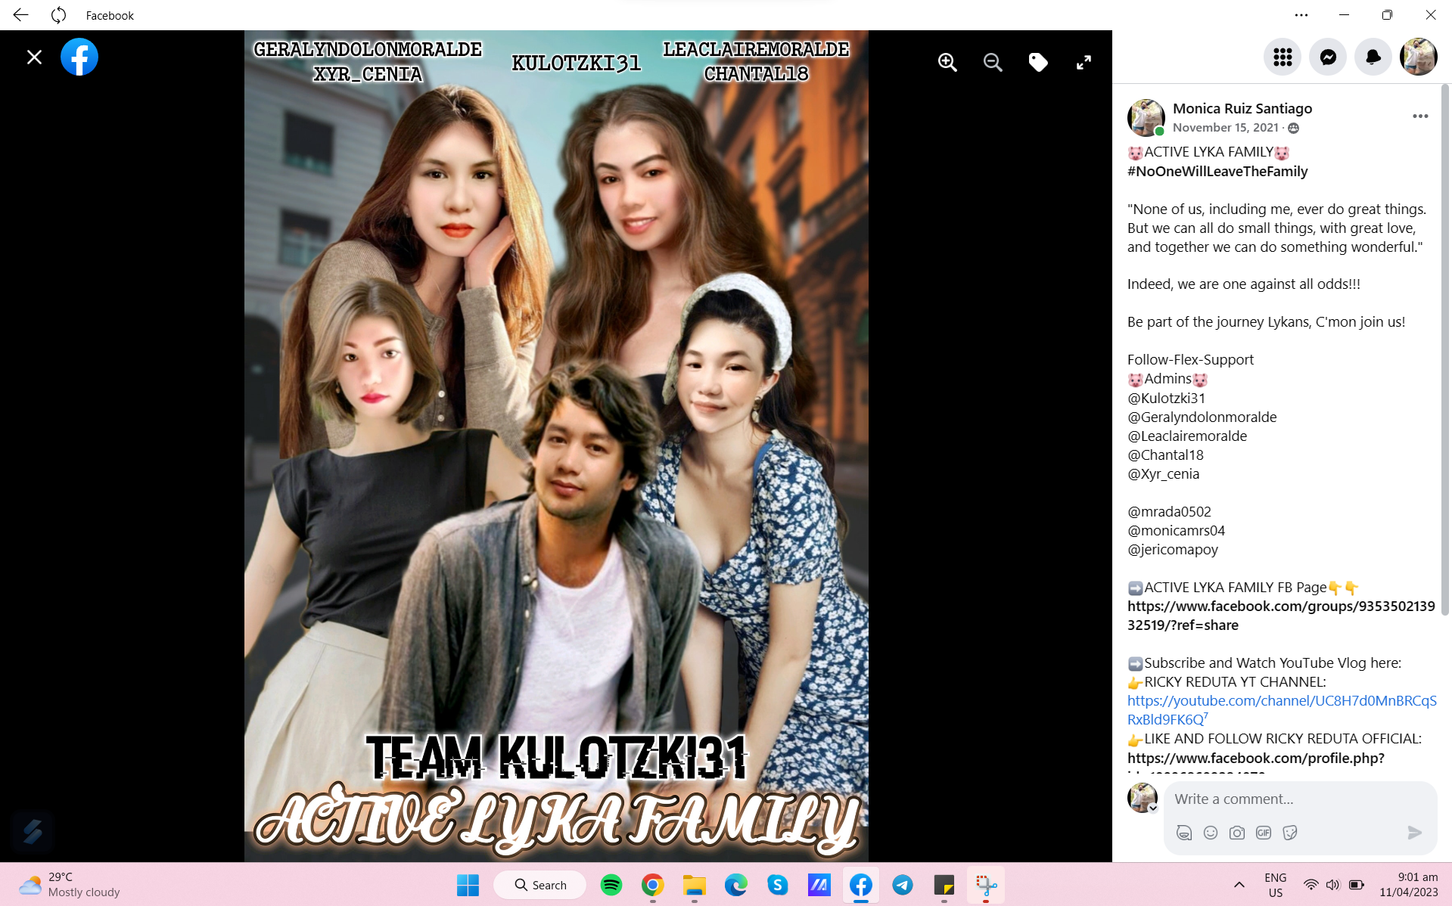
Task: Open Monica Ruiz Santiago's profile name
Action: (1242, 108)
